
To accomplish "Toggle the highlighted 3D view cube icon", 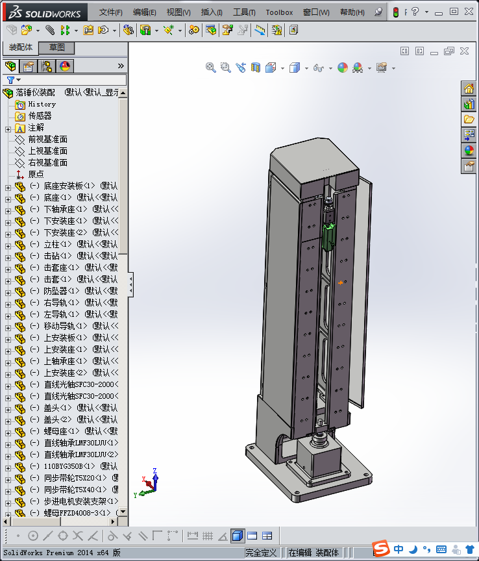I will click(x=238, y=536).
